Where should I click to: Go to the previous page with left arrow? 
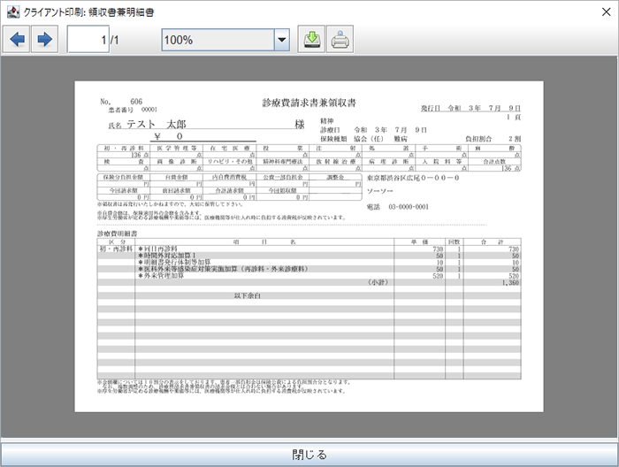19,40
